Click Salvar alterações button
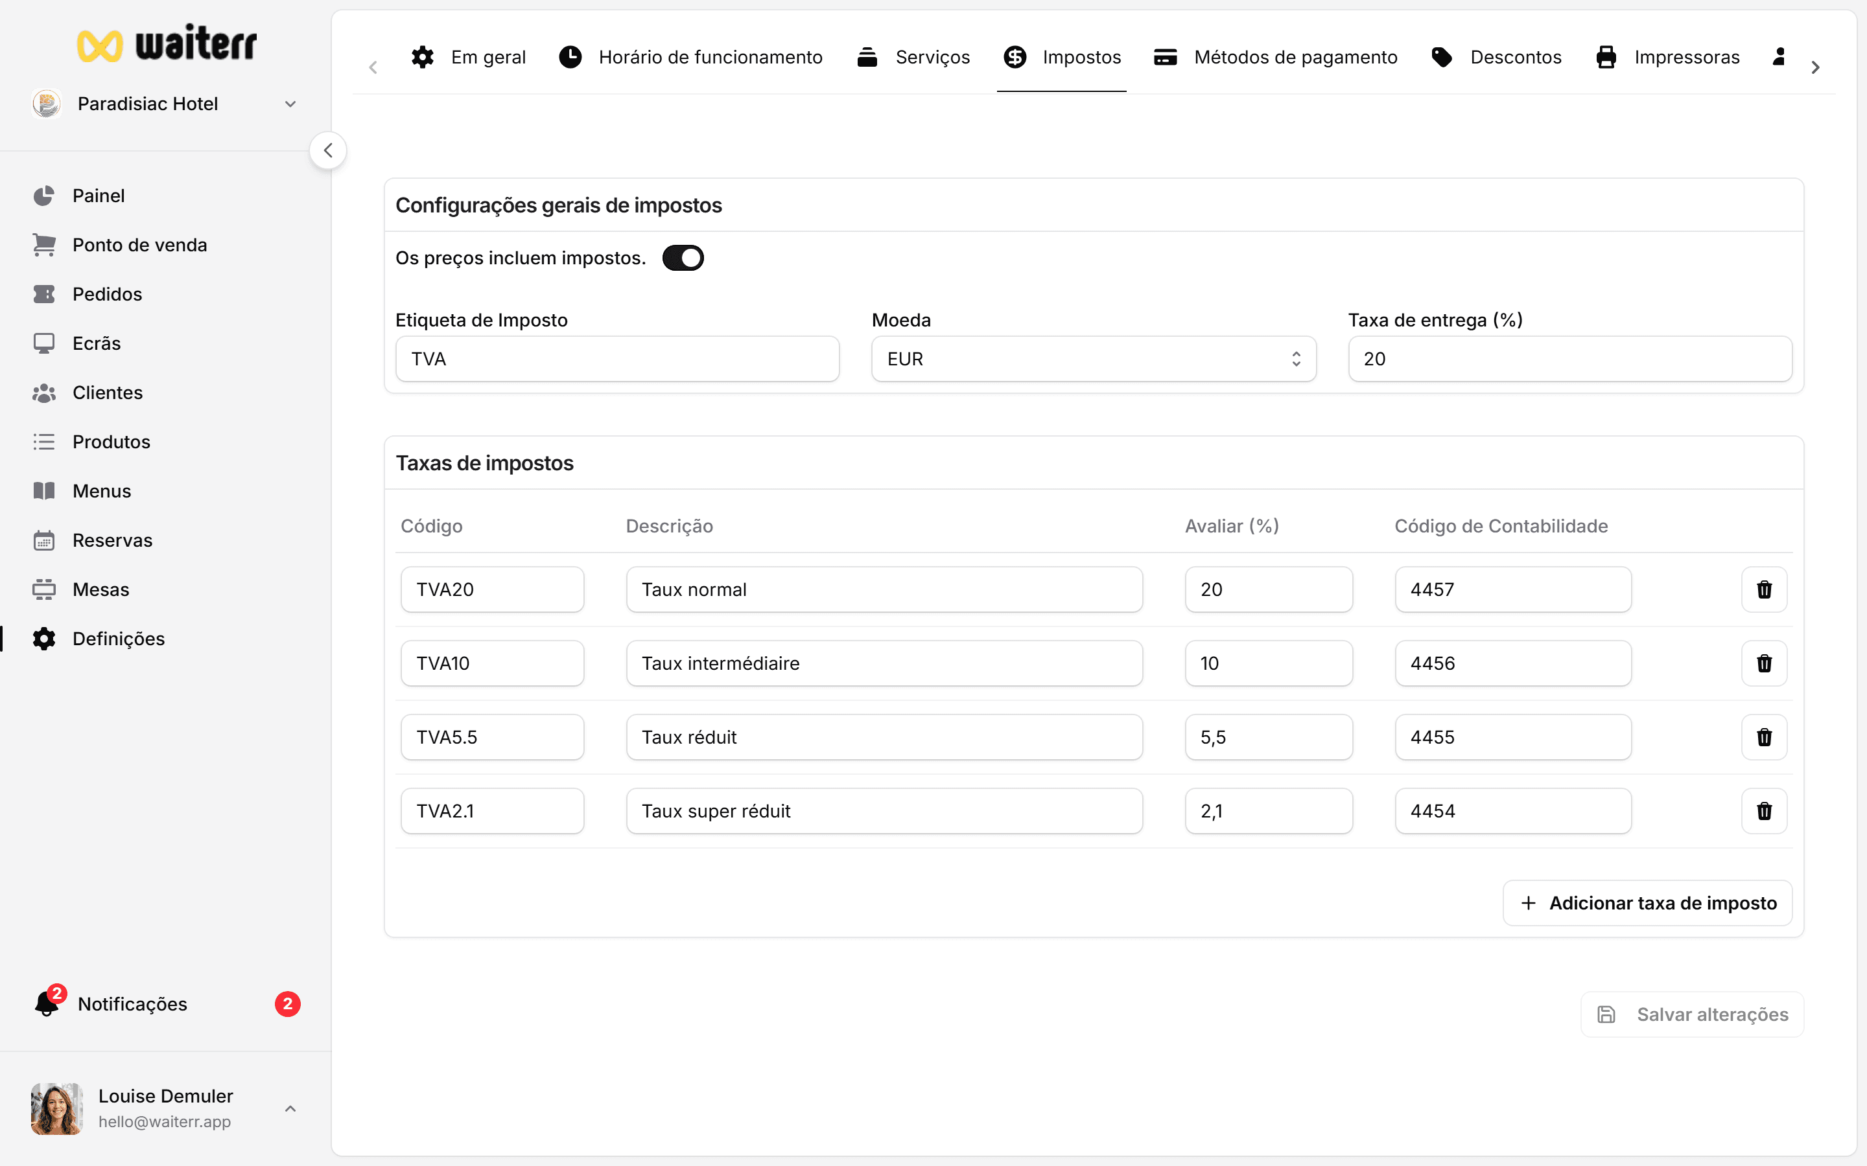Screen dimensions: 1867x1166 point(1692,1014)
